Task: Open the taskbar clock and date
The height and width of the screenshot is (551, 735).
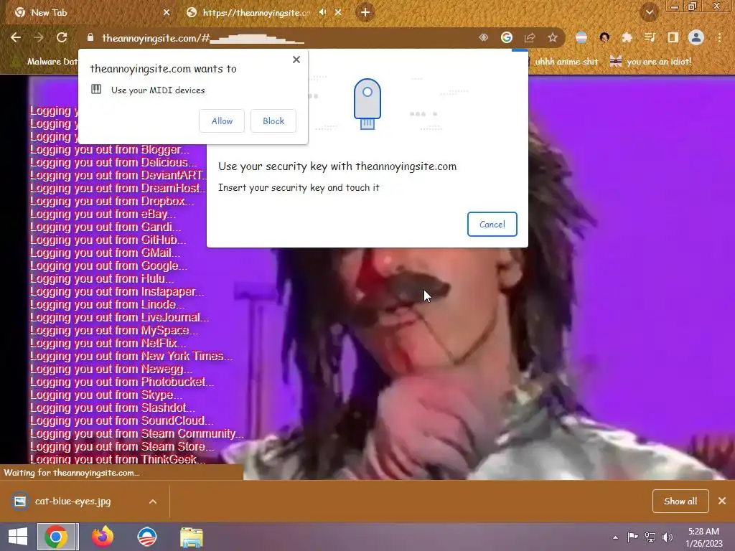Action: click(x=703, y=537)
